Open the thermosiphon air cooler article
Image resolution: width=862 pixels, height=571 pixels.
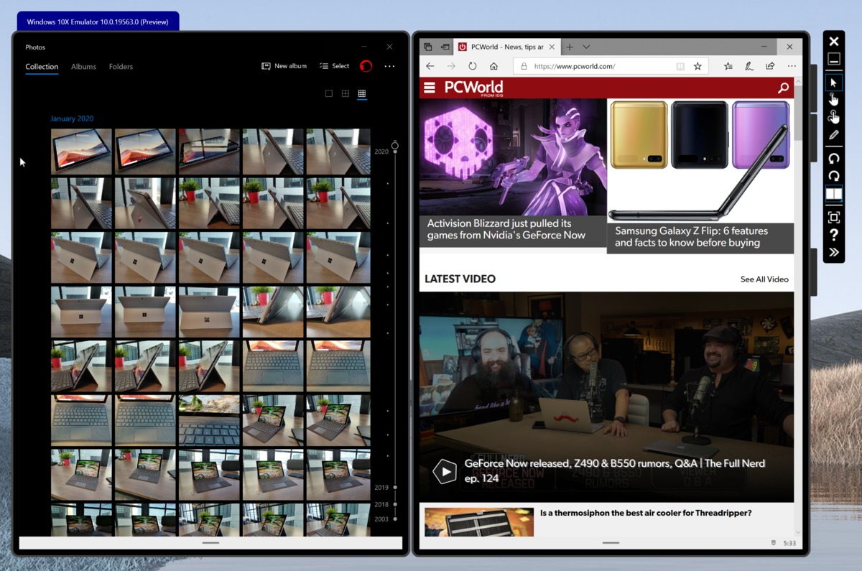tap(646, 513)
